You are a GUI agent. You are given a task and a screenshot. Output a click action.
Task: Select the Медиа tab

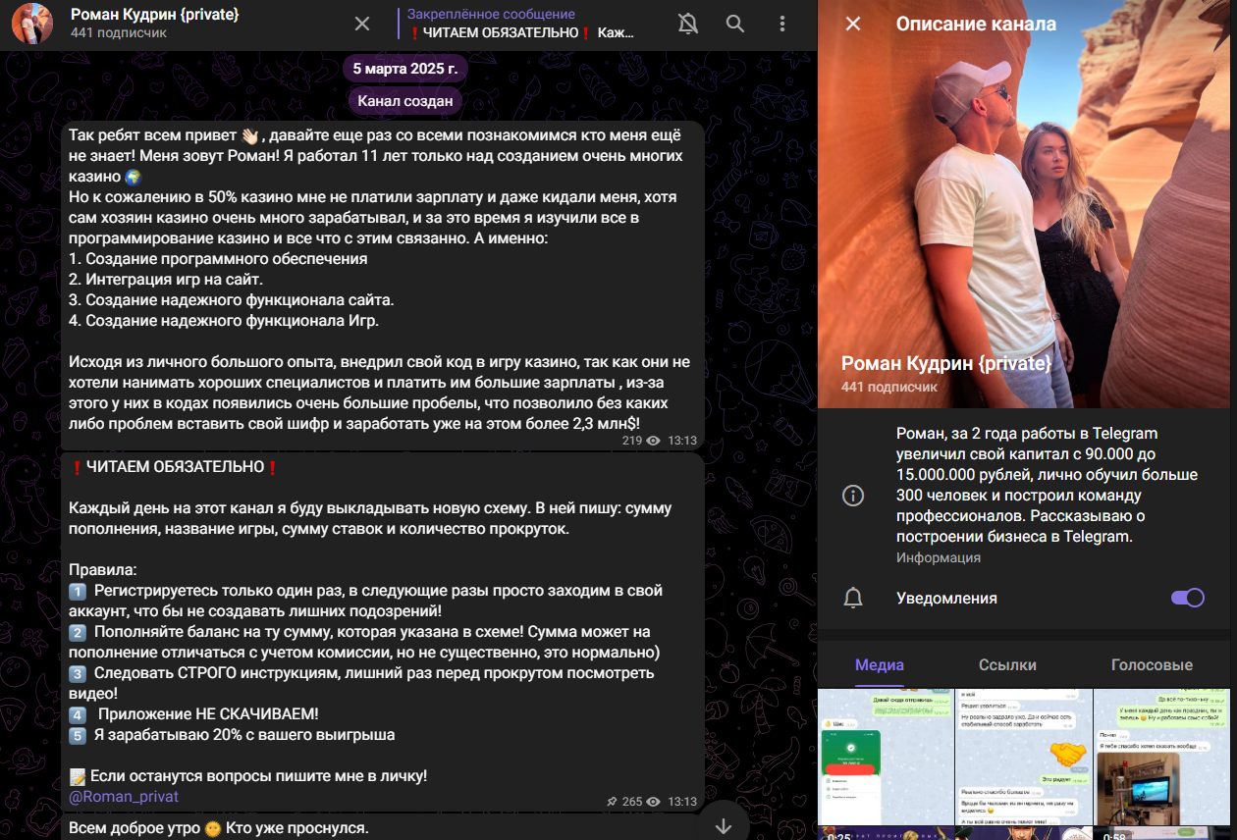[x=879, y=664]
